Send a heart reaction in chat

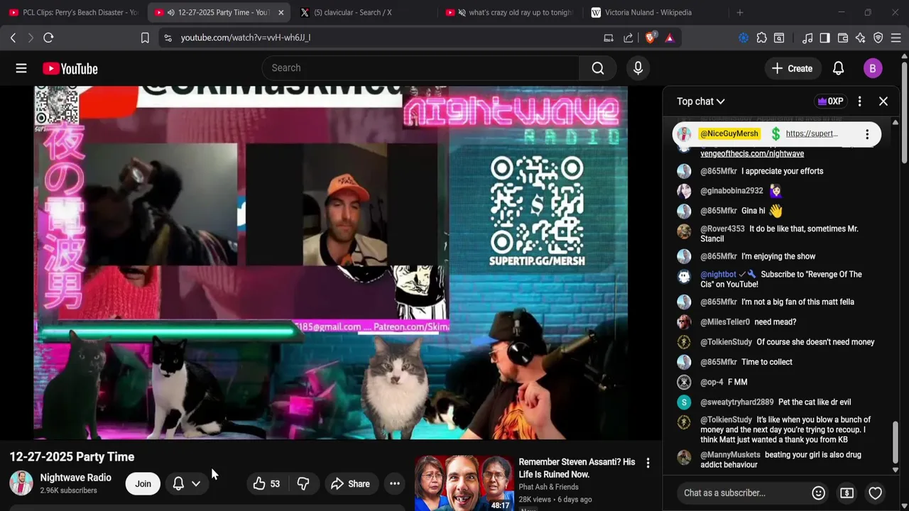876,493
